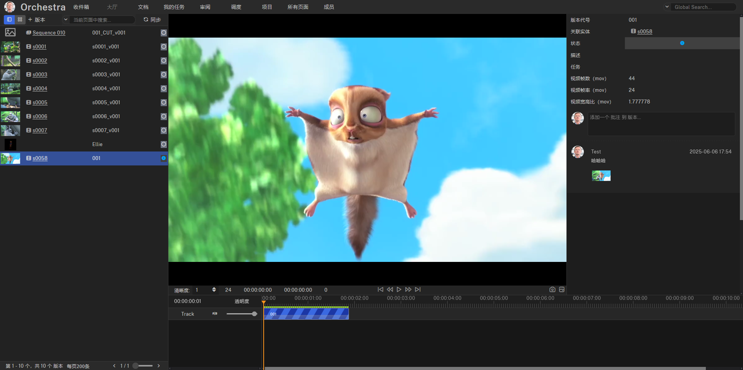The width and height of the screenshot is (743, 370).
Task: Toggle status circle for the Ellie row
Action: pyautogui.click(x=164, y=144)
